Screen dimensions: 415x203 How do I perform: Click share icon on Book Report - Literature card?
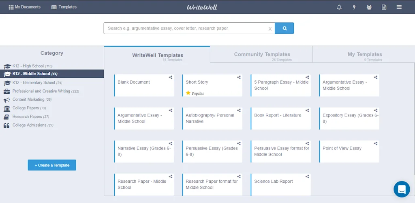(307, 110)
